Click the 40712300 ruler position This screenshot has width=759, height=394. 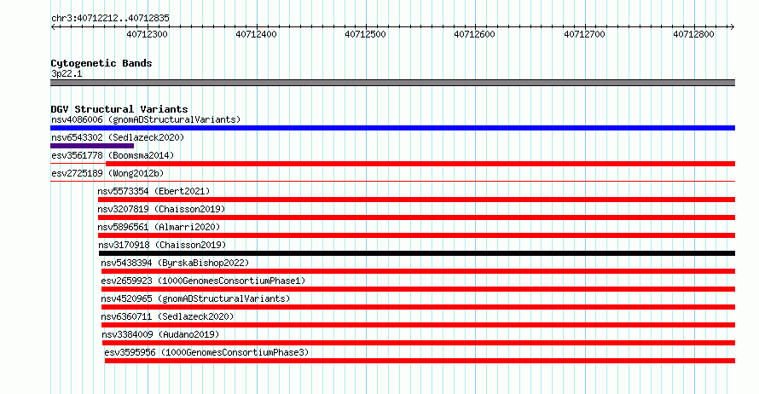(148, 34)
